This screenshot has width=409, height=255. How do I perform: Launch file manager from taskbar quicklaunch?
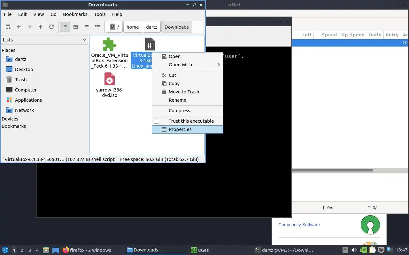click(46, 250)
